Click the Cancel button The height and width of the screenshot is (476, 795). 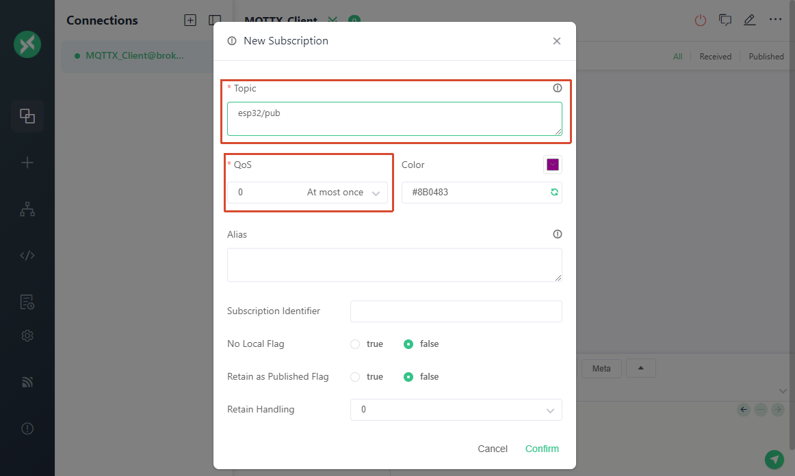coord(493,449)
